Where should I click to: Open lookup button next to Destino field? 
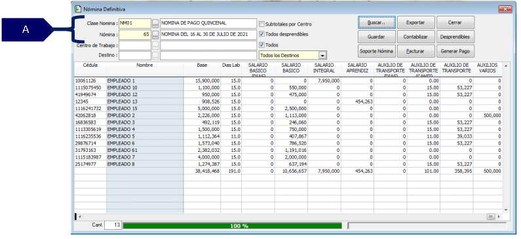pyautogui.click(x=155, y=56)
